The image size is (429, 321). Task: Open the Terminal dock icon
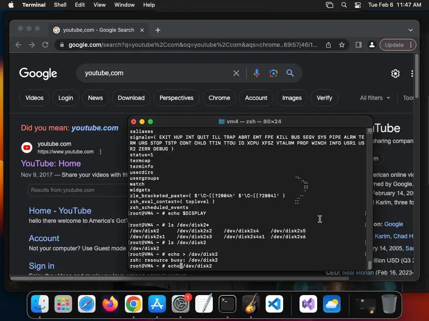click(227, 303)
